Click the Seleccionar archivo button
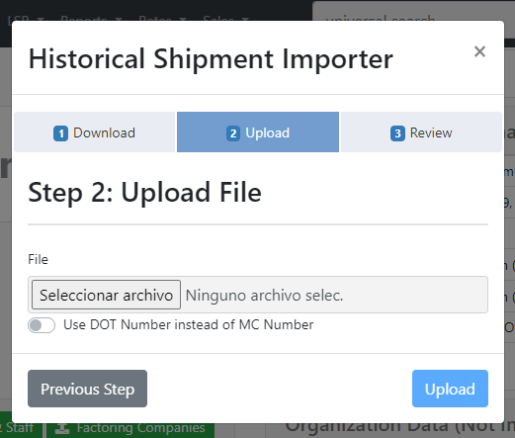The image size is (515, 438). 106,295
